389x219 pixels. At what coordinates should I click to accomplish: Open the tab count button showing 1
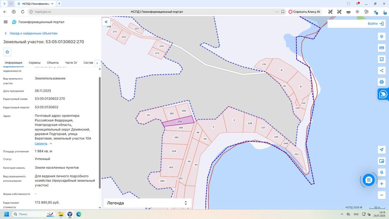[x=4, y=4]
